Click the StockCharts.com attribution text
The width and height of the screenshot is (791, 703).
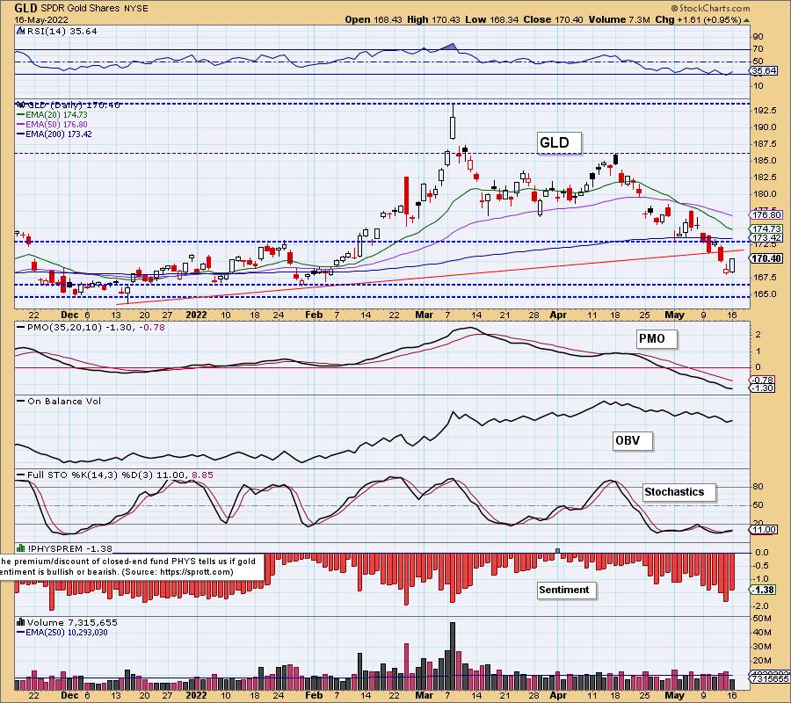click(x=711, y=8)
